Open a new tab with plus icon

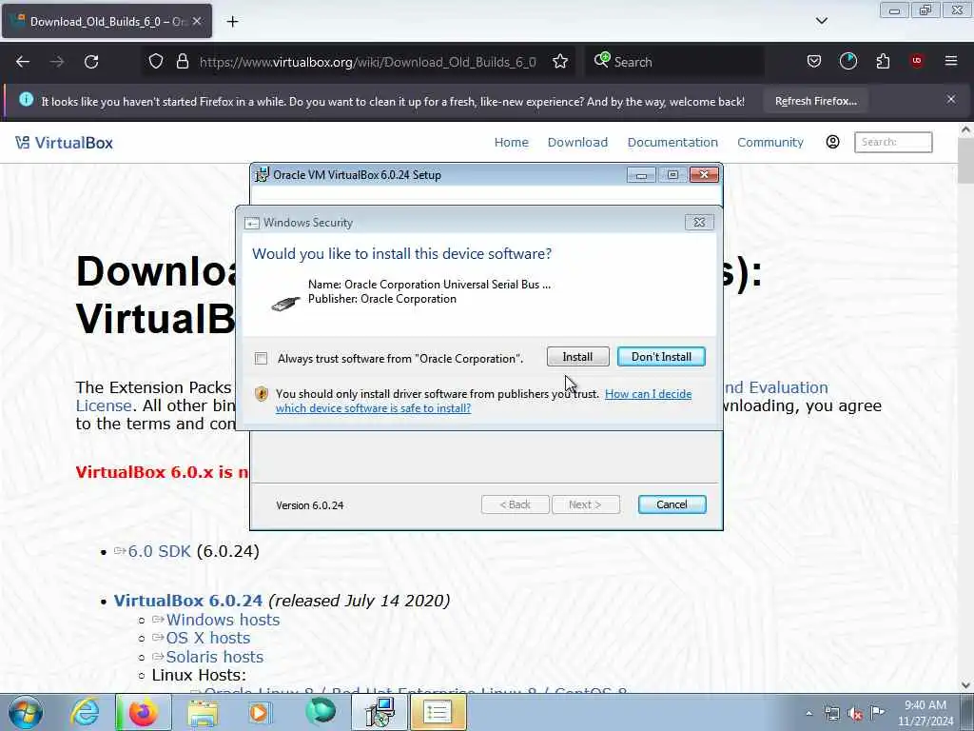[232, 22]
